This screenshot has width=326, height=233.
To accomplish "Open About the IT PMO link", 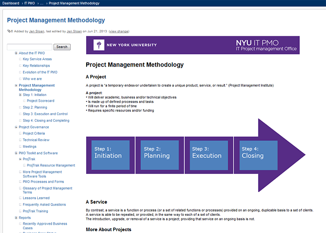I will pos(32,53).
